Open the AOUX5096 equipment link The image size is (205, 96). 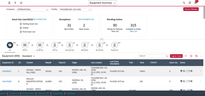pyautogui.click(x=7, y=81)
